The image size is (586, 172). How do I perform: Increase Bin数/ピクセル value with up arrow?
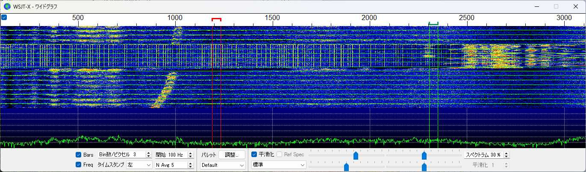pos(149,153)
